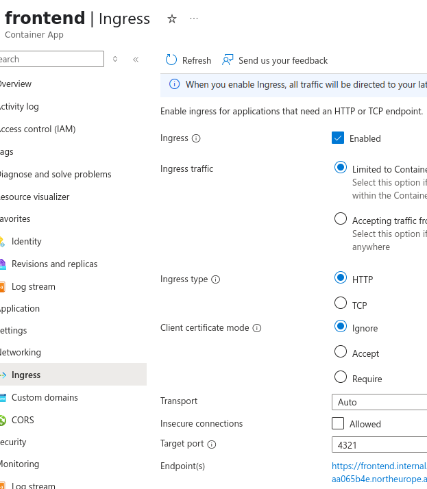427x489 pixels.
Task: Select Limited to Container Apps Environment radio
Action: [341, 168]
